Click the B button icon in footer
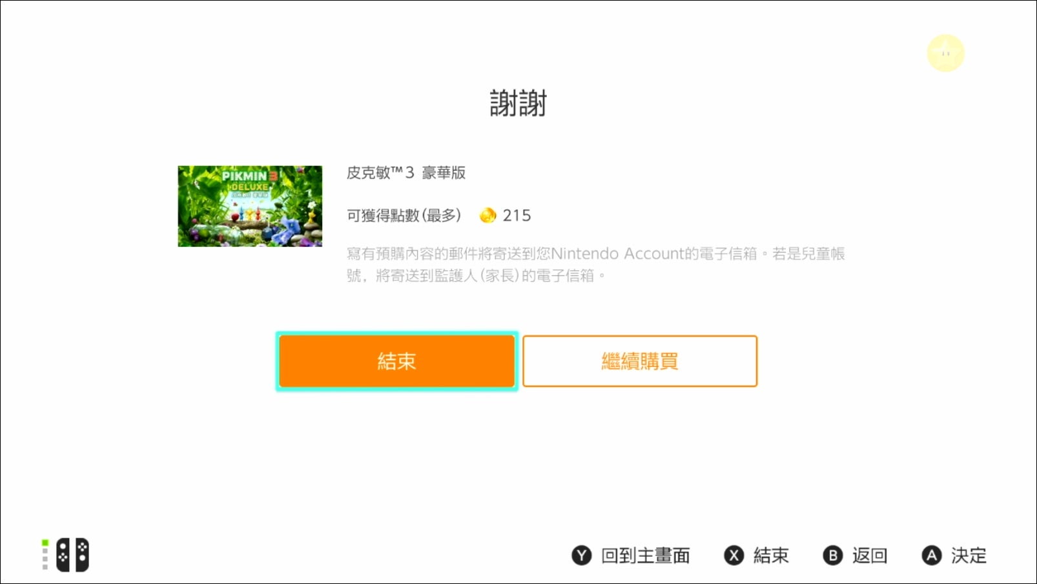The image size is (1037, 584). tap(832, 556)
